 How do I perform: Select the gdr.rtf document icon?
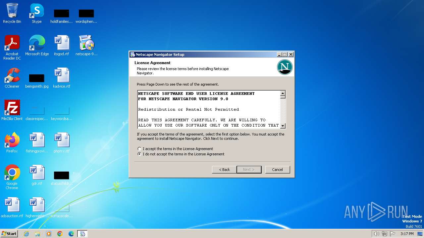coord(37,175)
